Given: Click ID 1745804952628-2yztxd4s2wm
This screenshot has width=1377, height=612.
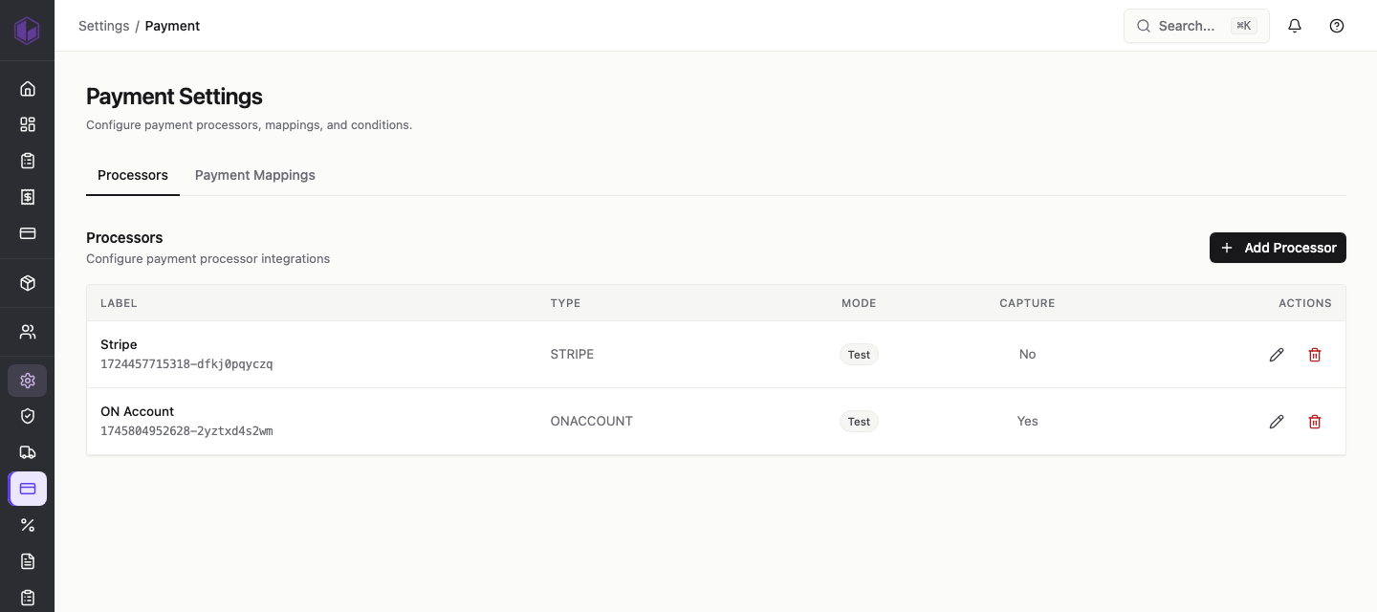Looking at the screenshot, I should click(x=186, y=431).
